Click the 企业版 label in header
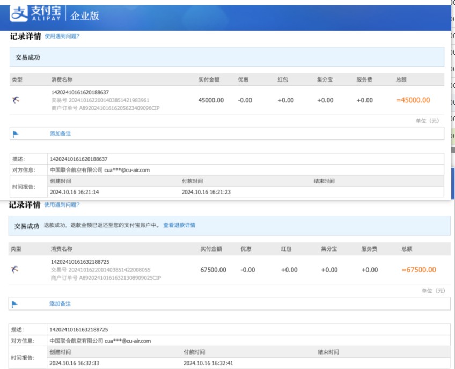This screenshot has width=455, height=369. click(85, 16)
